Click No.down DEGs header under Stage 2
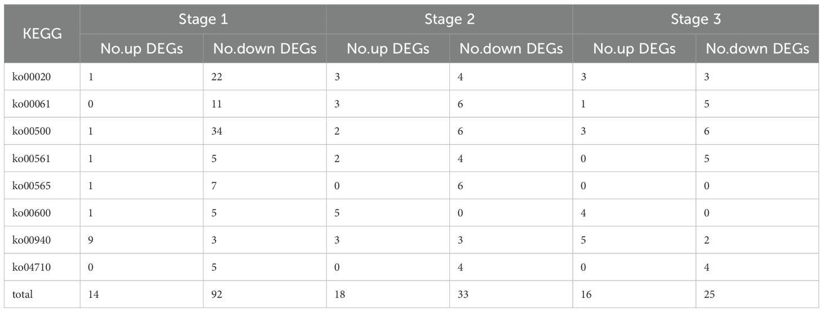 click(511, 48)
